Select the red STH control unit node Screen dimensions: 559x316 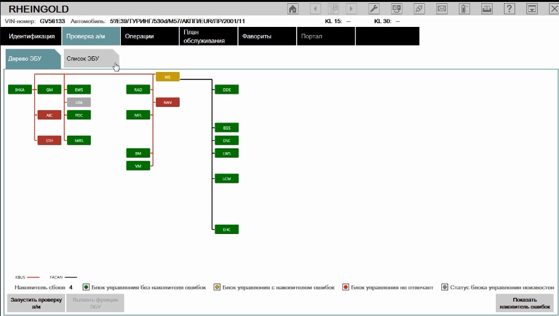pyautogui.click(x=49, y=141)
